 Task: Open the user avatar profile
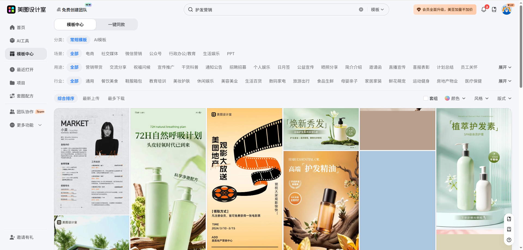(x=506, y=10)
